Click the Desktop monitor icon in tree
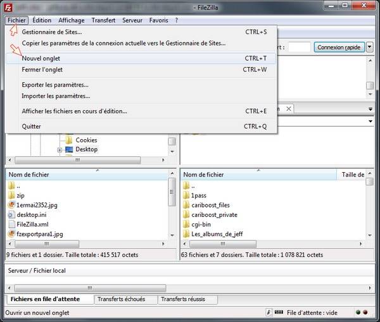Screen dimensions: 380x322 pos(69,149)
